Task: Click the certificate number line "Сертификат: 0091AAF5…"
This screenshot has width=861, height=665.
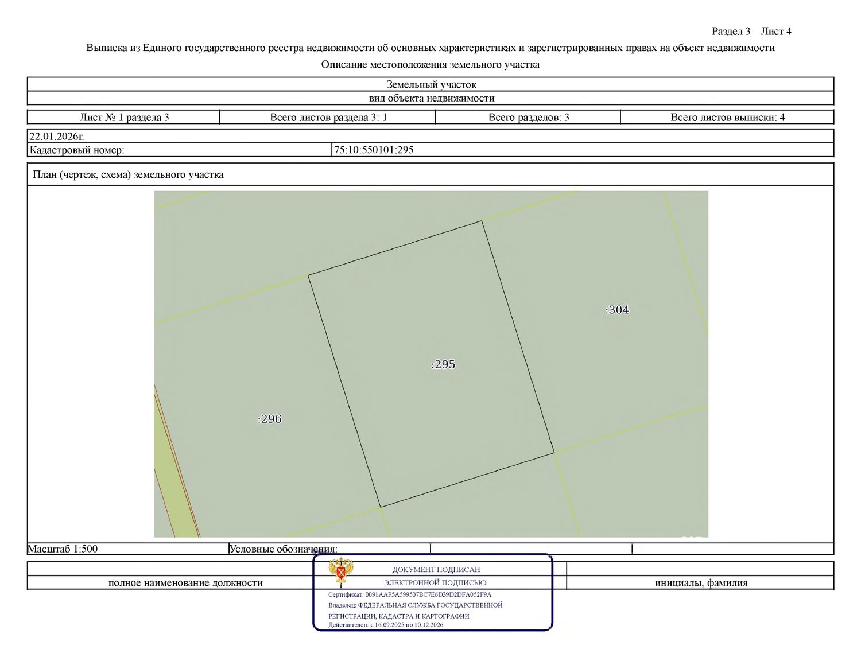Action: coord(410,595)
